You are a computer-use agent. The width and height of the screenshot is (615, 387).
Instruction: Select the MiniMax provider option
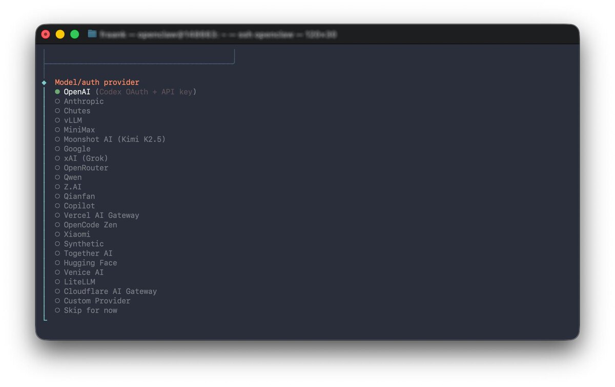[75, 130]
